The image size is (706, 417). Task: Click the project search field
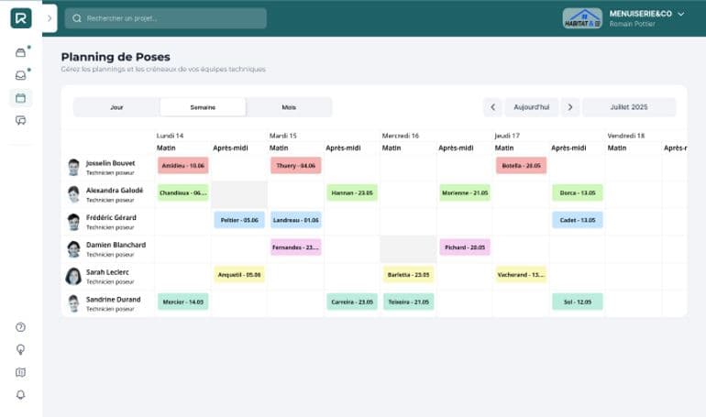pos(166,18)
